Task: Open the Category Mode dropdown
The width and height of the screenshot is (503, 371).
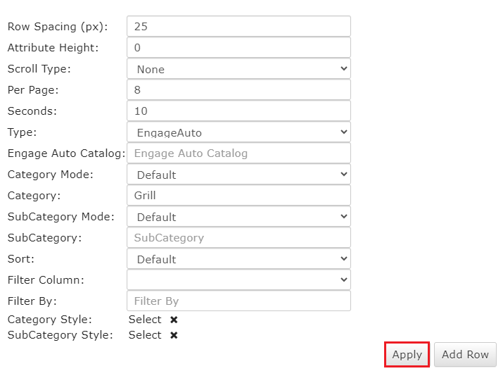Action: pos(238,175)
